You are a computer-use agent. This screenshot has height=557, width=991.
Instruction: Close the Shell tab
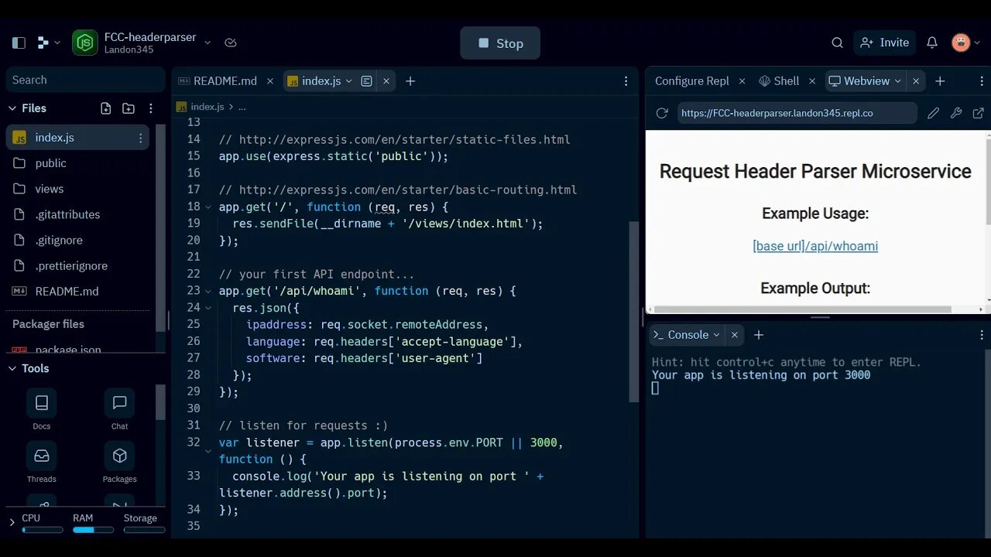pyautogui.click(x=812, y=80)
